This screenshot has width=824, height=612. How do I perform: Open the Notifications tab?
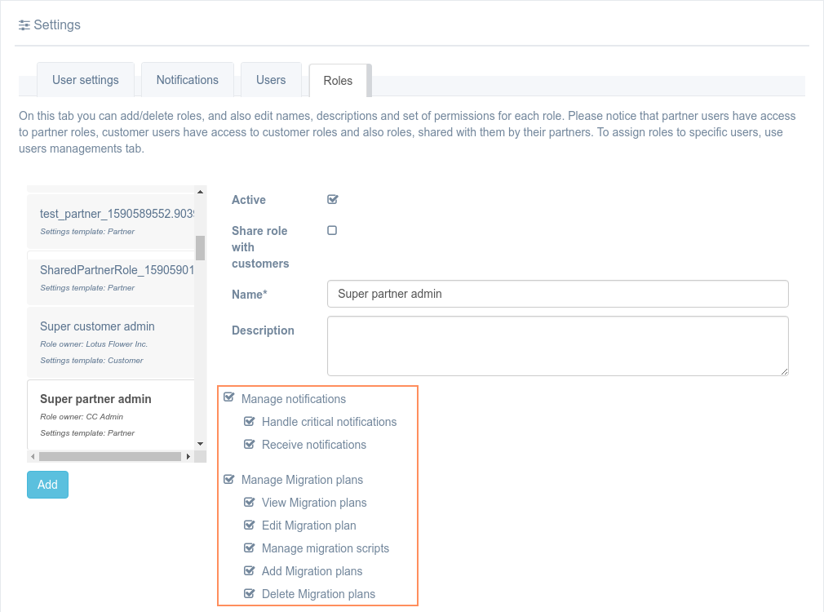coord(188,80)
